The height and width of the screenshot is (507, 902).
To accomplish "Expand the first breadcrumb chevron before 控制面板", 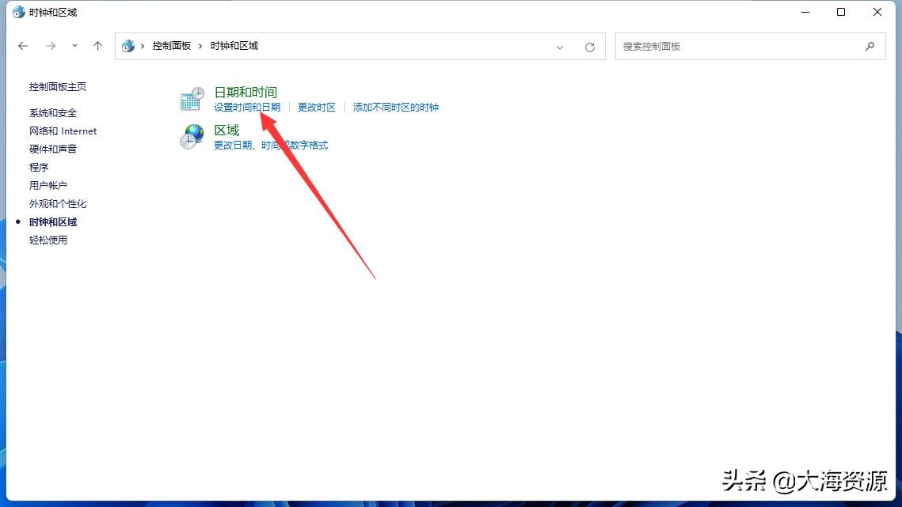I will tap(141, 46).
